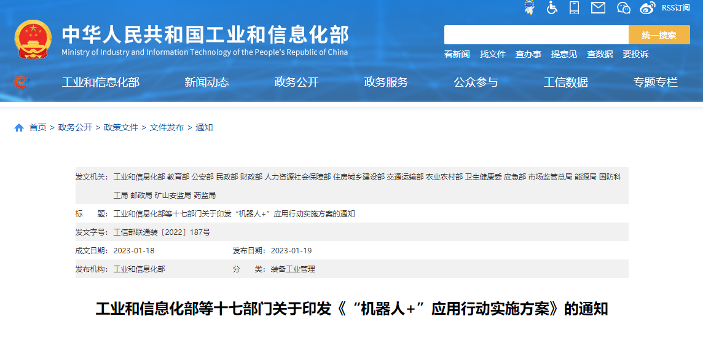Image resolution: width=703 pixels, height=356 pixels.
Task: Click 交通运输部 in the agencies list
Action: click(x=406, y=177)
